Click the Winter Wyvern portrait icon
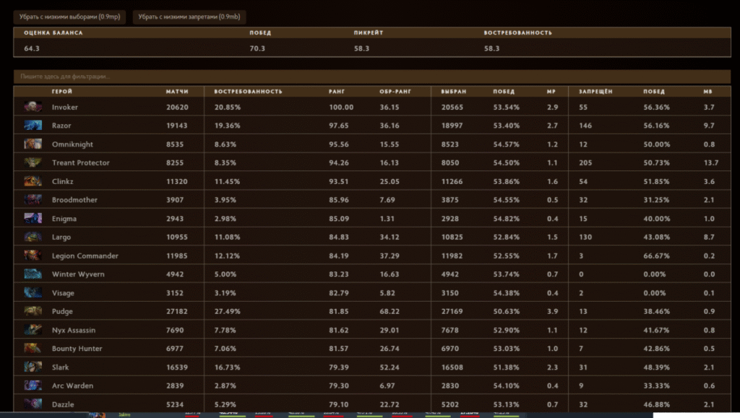The height and width of the screenshot is (418, 740). point(33,274)
